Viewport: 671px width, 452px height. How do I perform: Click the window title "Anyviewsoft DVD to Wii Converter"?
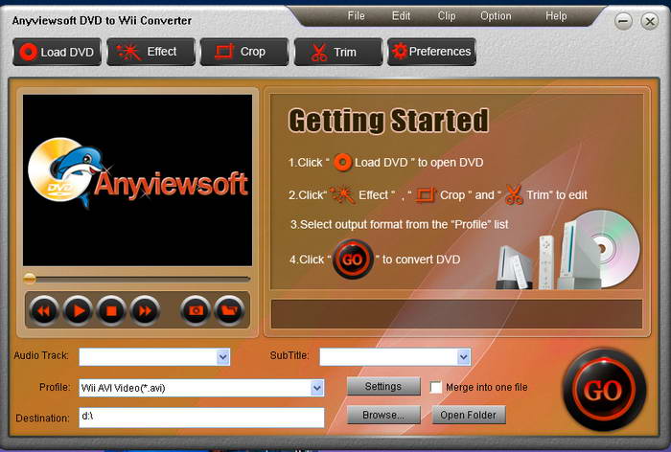102,20
